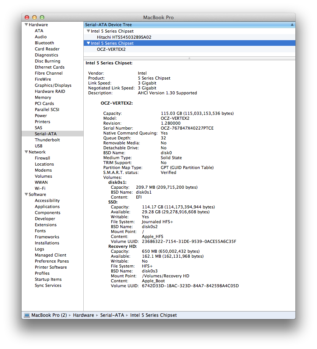Click the SSD Volume UUID value
Viewport: 317px width, 349px height.
point(189,241)
